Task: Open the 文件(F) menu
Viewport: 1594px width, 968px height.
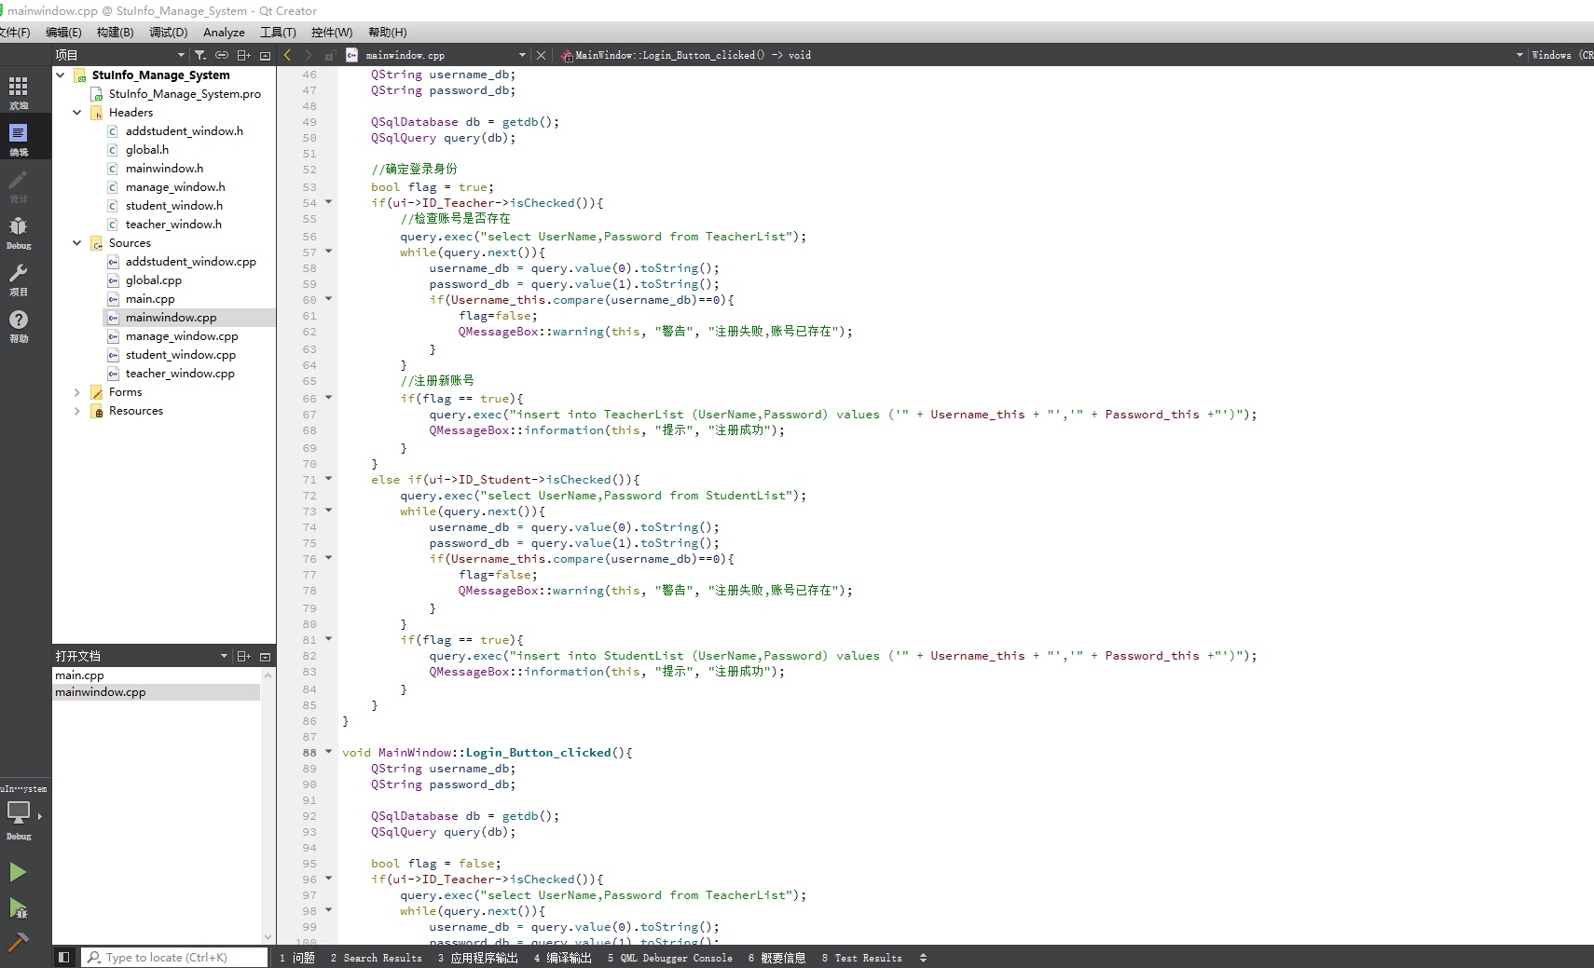Action: click(14, 32)
